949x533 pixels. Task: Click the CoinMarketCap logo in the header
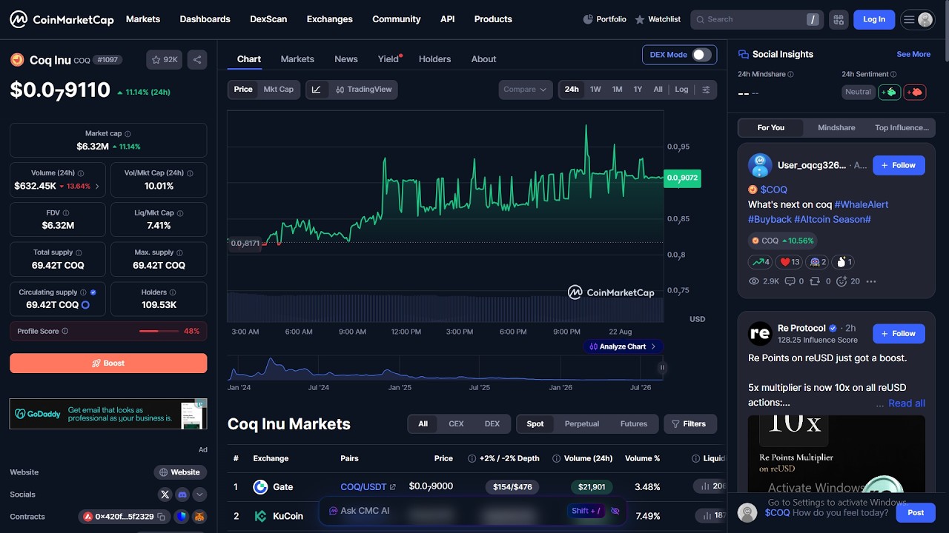62,19
